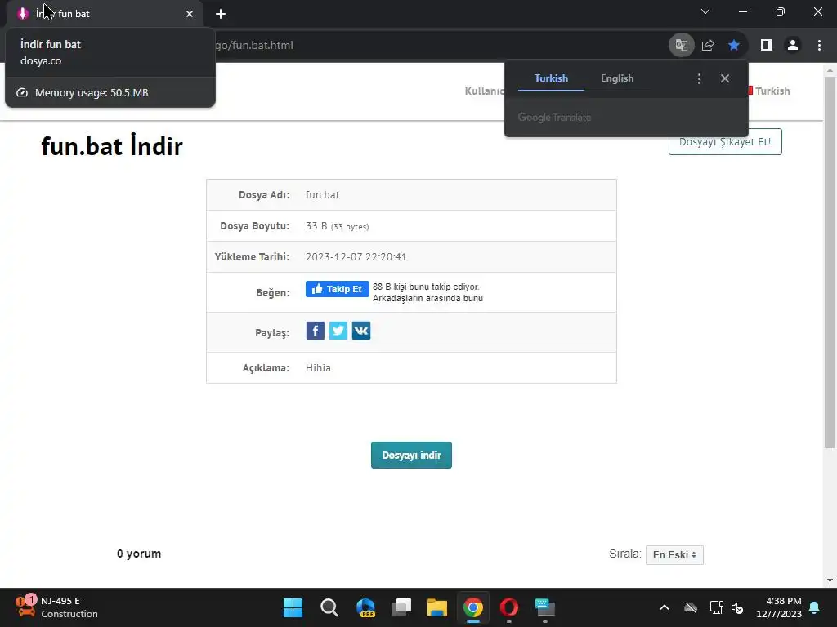Open the Chrome profile avatar
This screenshot has width=837, height=627.
(x=793, y=46)
